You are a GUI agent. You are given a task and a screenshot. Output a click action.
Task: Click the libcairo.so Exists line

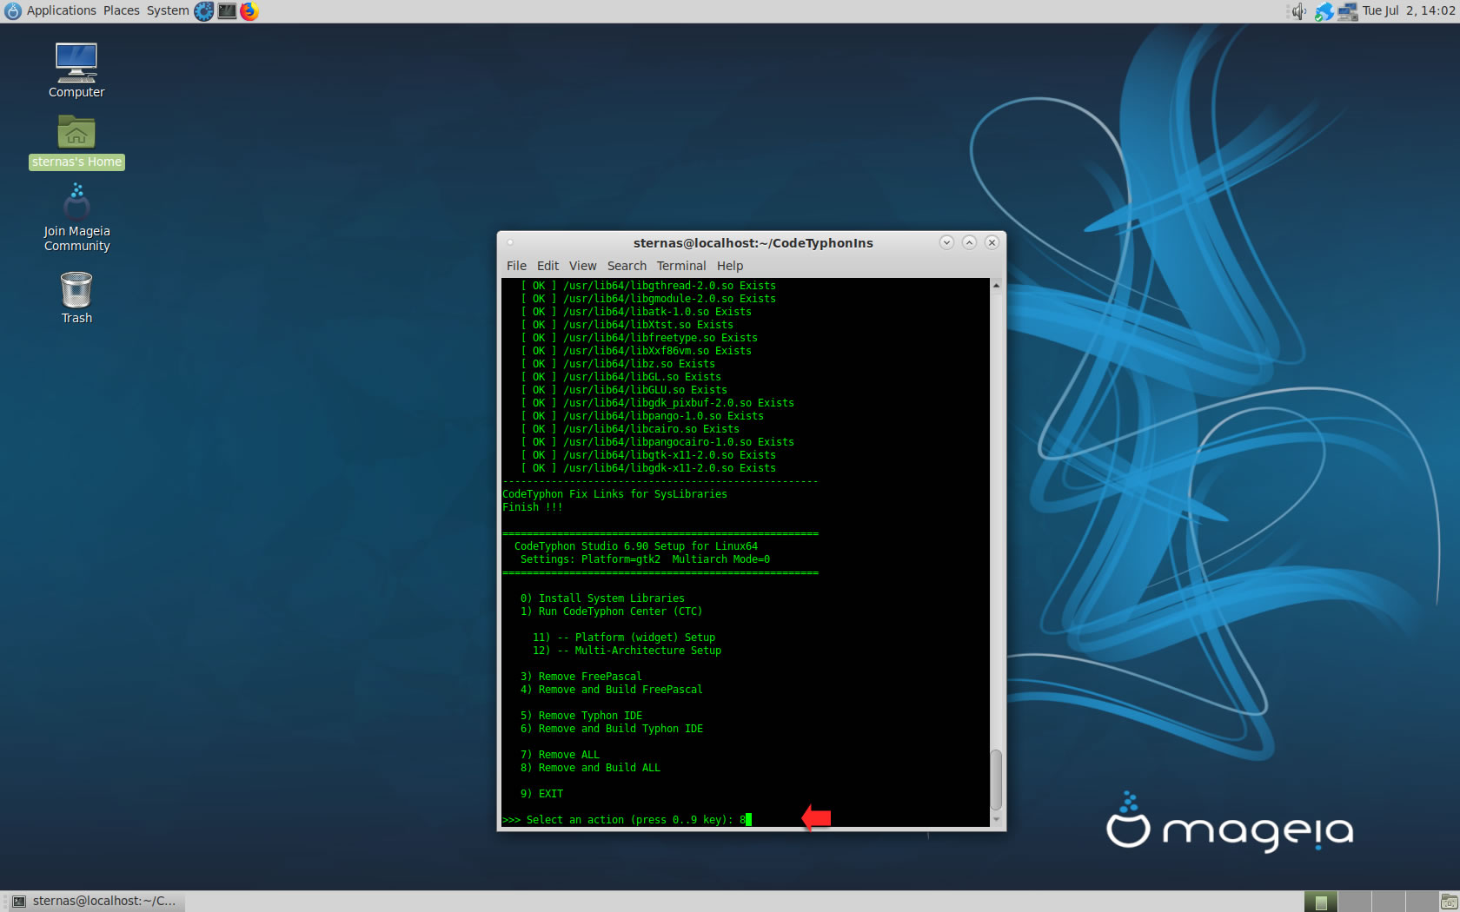[x=630, y=429]
